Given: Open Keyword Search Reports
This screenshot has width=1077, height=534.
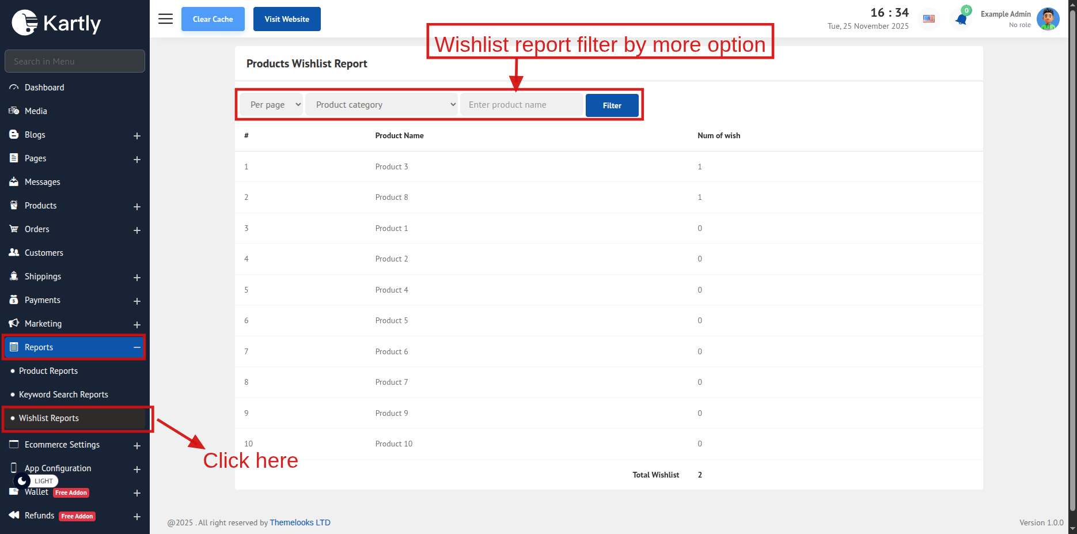Looking at the screenshot, I should (x=63, y=395).
